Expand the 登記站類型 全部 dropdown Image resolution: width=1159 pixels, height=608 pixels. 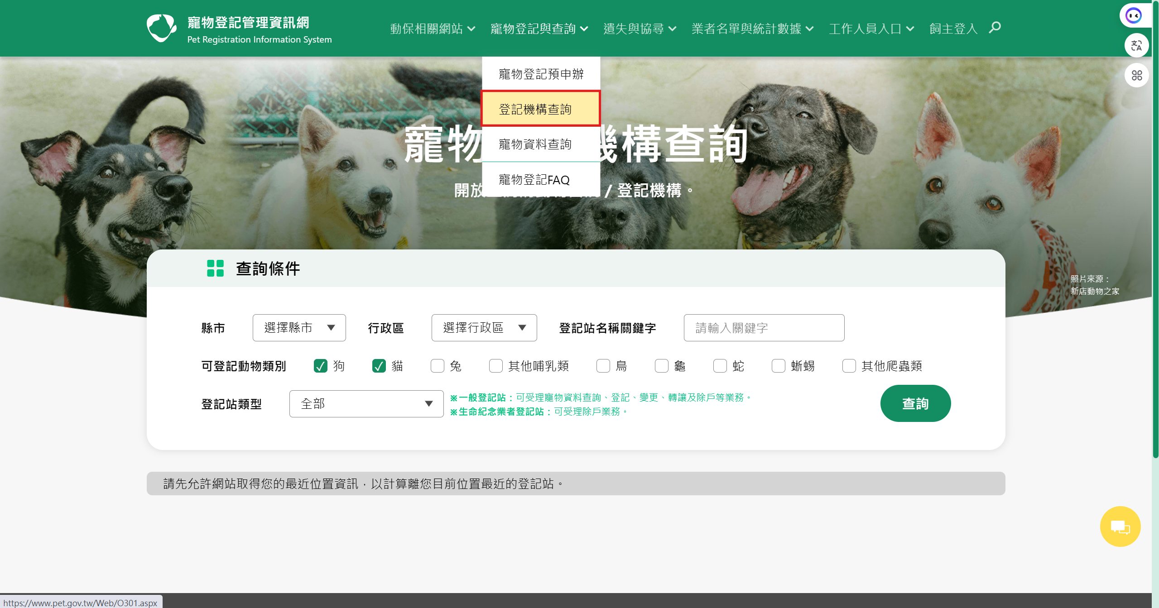tap(366, 403)
